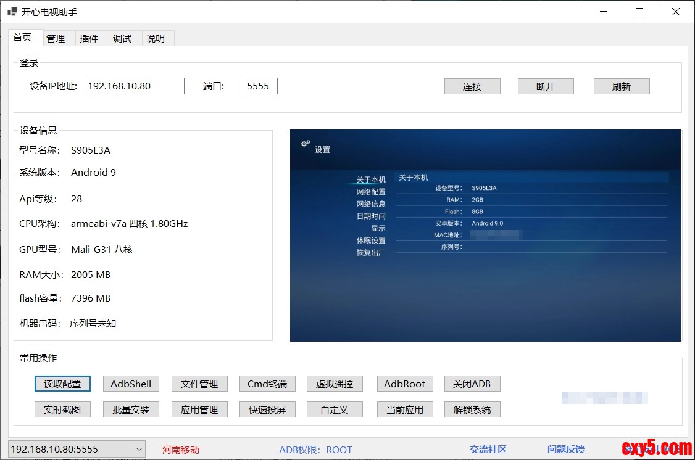Select the 调试 debug tab
Image resolution: width=695 pixels, height=460 pixels.
tap(122, 38)
